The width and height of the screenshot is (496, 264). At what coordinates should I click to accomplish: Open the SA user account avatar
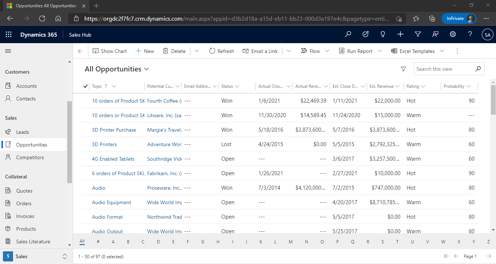488,34
